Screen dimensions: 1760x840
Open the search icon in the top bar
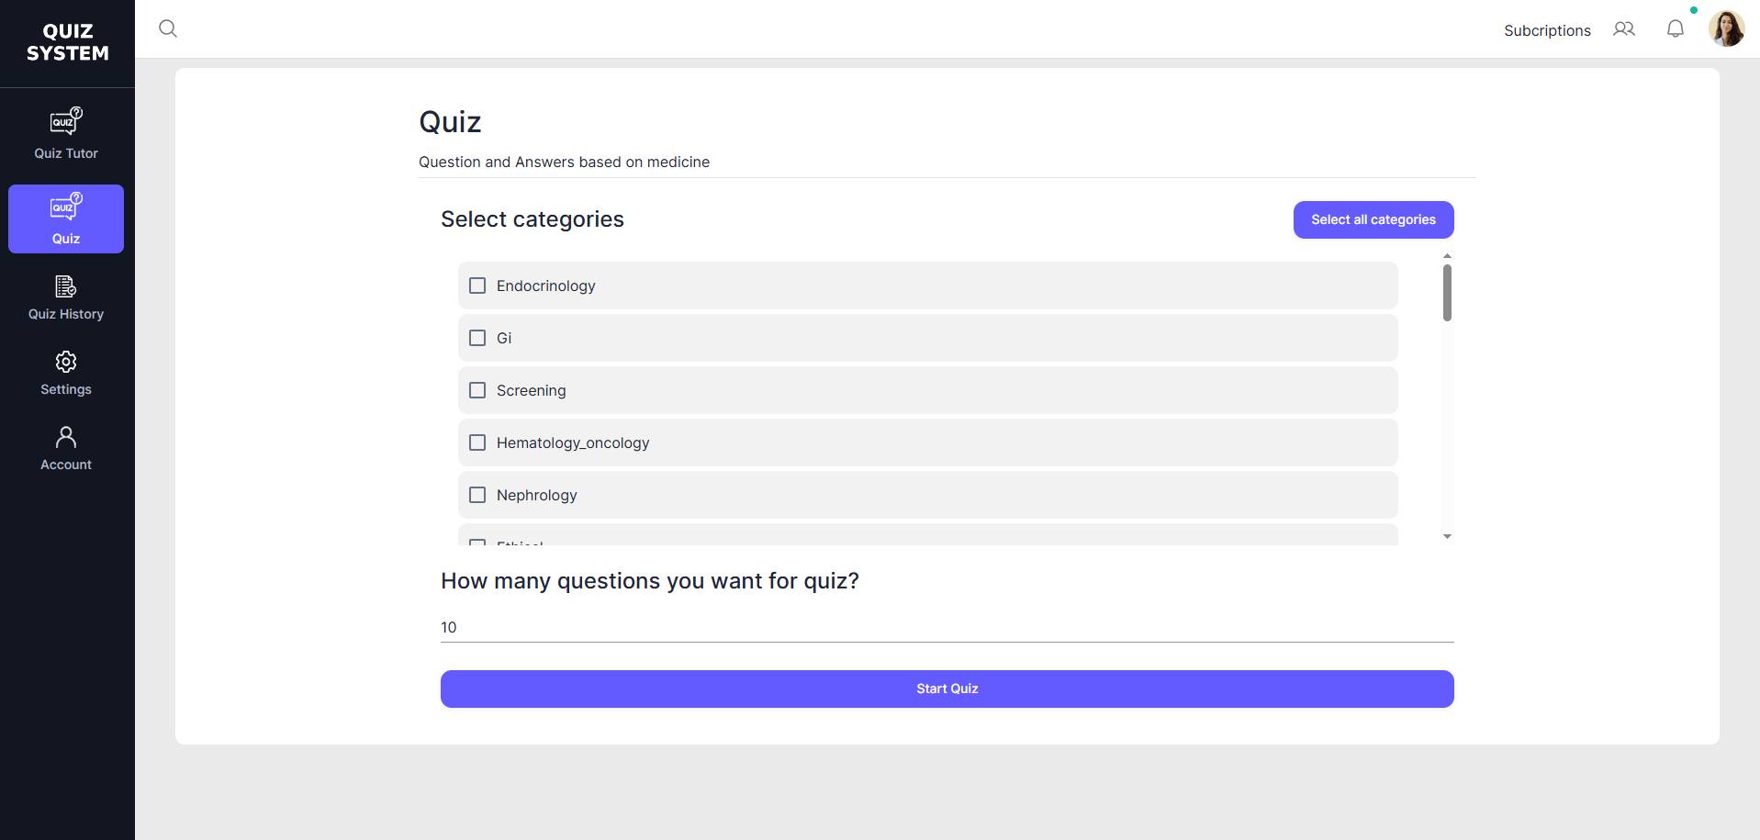click(168, 28)
